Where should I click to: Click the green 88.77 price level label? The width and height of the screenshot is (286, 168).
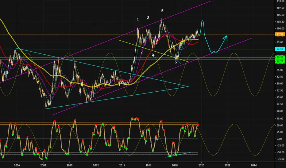[x=280, y=62]
